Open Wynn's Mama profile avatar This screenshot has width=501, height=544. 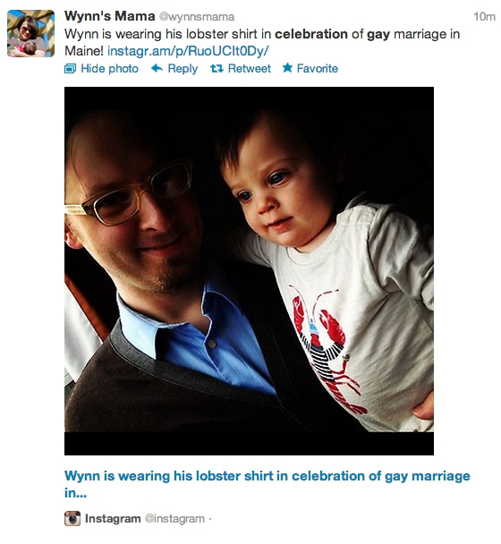tap(31, 33)
